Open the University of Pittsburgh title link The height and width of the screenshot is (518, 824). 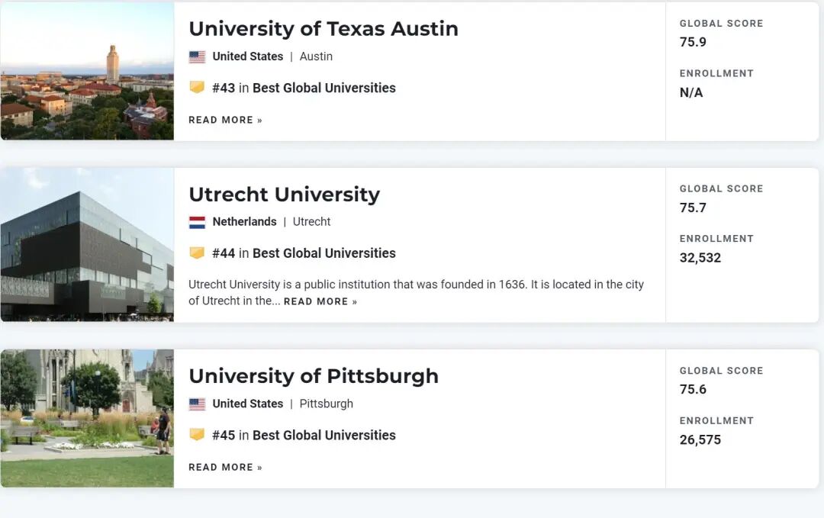pyautogui.click(x=314, y=376)
